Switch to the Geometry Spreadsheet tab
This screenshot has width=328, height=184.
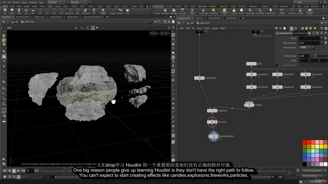click(92, 17)
